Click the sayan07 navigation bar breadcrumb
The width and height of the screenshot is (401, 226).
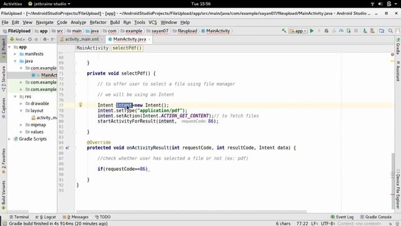[158, 31]
